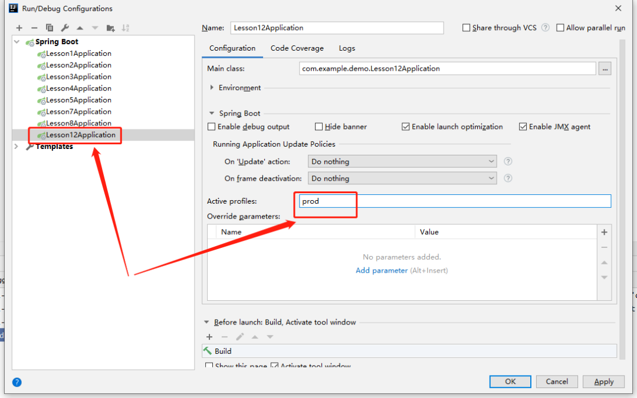Remove the before launch task
This screenshot has height=398, width=637.
tap(225, 337)
